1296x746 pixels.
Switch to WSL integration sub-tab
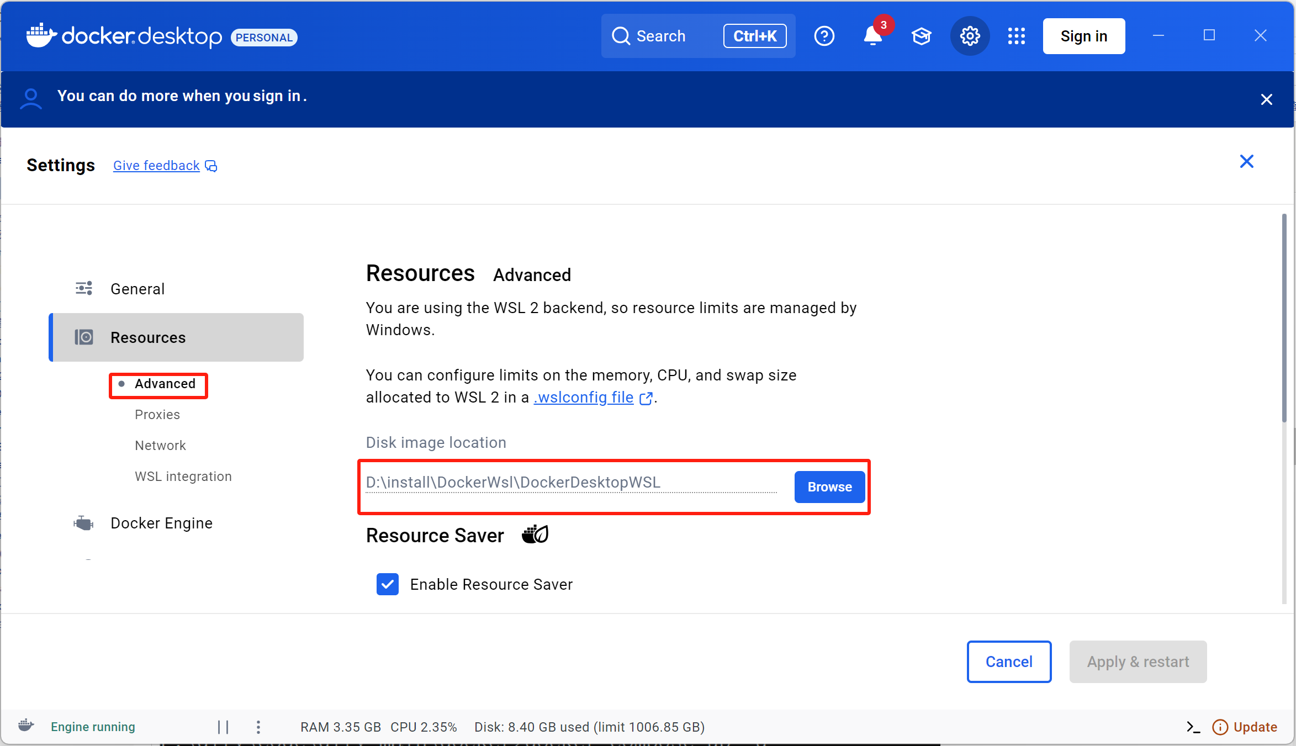(183, 477)
